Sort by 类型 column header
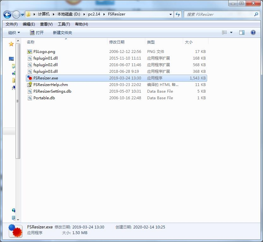 [x=164, y=42]
